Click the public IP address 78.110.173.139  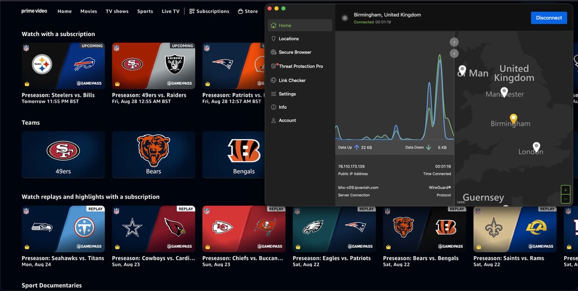tap(351, 167)
